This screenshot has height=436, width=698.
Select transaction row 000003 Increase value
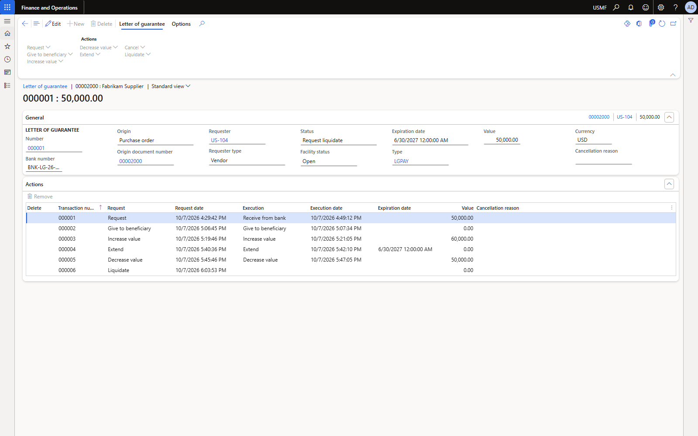point(351,239)
